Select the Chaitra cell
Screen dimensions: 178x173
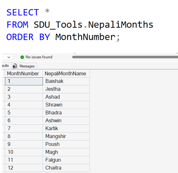click(x=66, y=168)
